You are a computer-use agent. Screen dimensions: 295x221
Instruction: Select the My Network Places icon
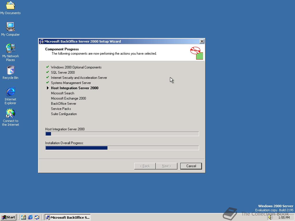click(10, 53)
